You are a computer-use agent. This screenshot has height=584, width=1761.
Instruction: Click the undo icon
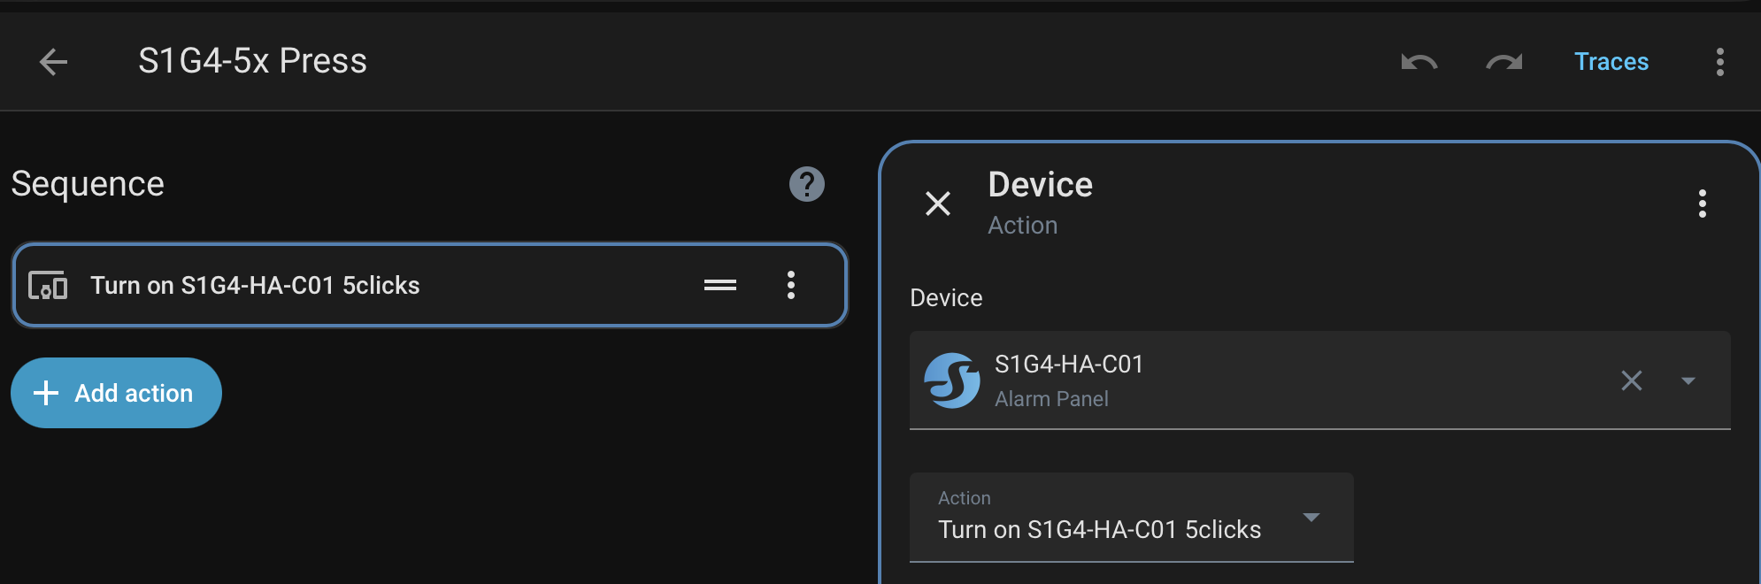(x=1419, y=62)
